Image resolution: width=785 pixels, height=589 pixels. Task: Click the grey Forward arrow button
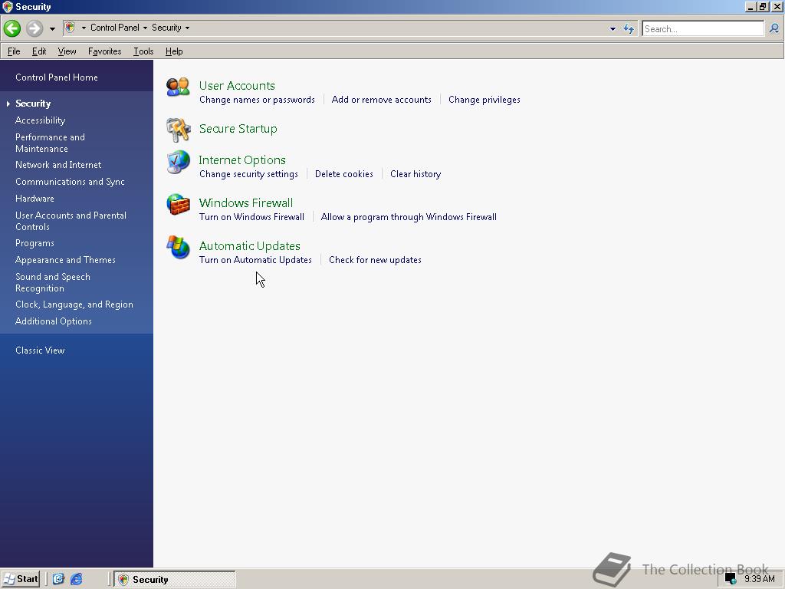(34, 28)
